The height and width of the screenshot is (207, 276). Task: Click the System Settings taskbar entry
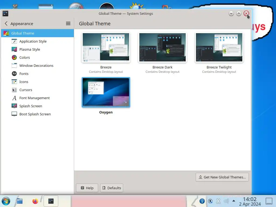[x=51, y=201]
